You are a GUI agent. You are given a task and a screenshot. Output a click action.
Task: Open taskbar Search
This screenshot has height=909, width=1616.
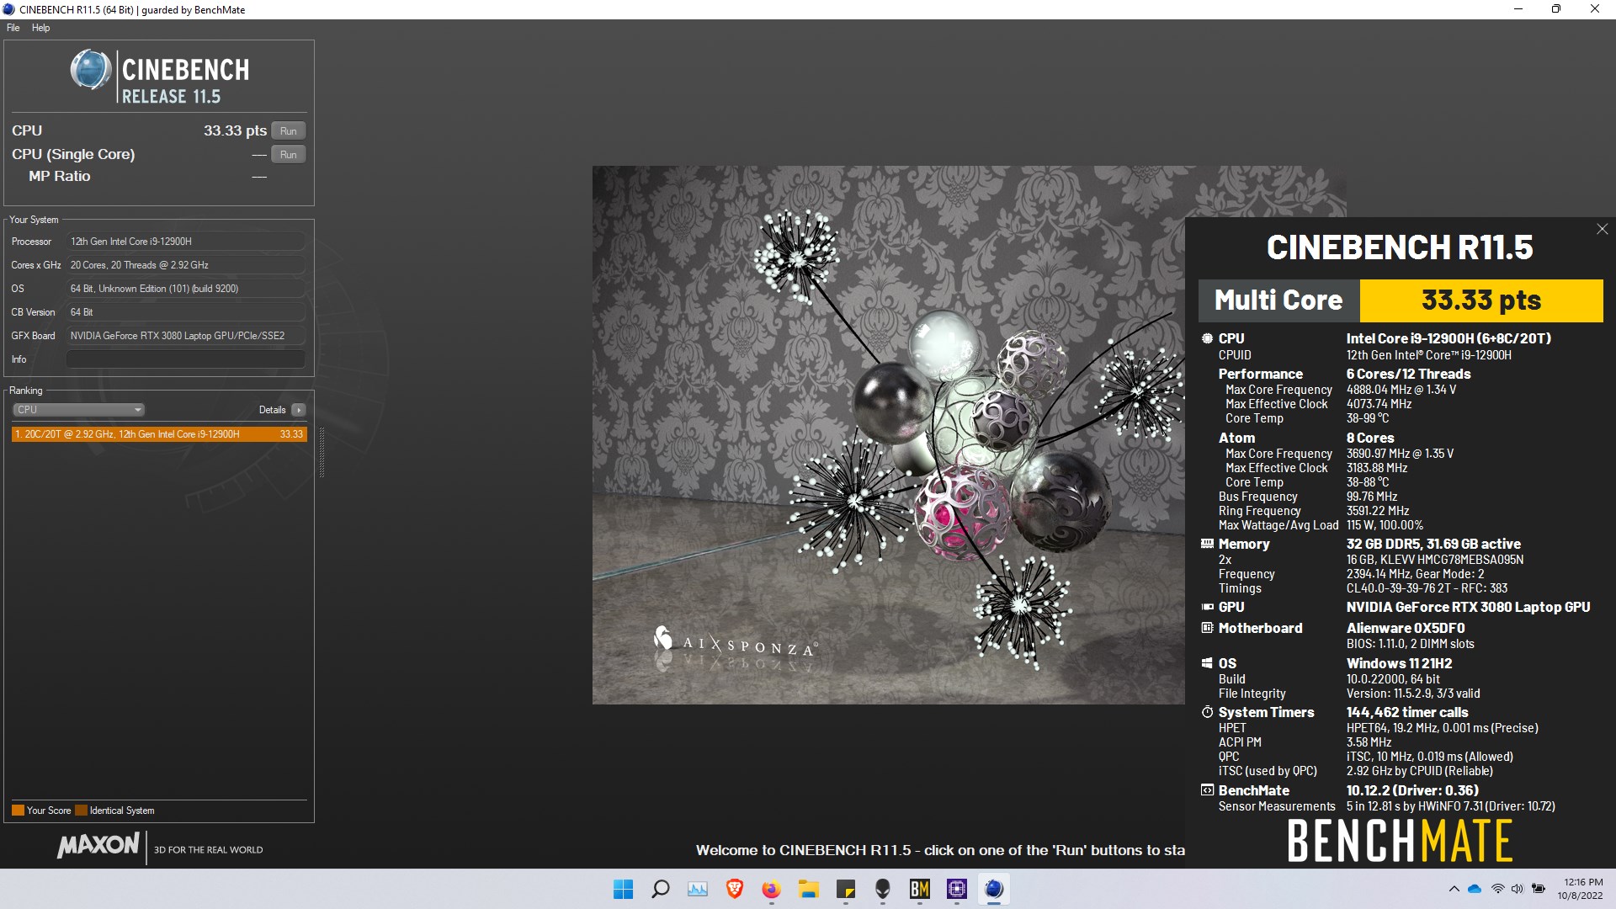click(x=661, y=889)
